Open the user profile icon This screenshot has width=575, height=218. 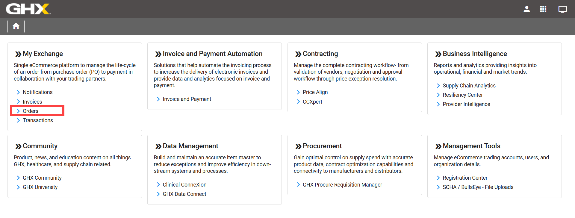pos(526,9)
